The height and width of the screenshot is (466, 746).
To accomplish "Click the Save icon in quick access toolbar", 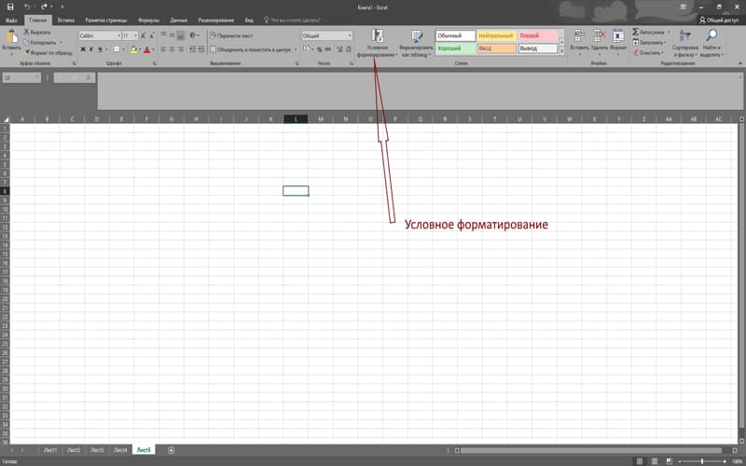I will (10, 7).
